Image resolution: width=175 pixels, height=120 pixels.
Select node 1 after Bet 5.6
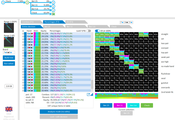(53, 10)
